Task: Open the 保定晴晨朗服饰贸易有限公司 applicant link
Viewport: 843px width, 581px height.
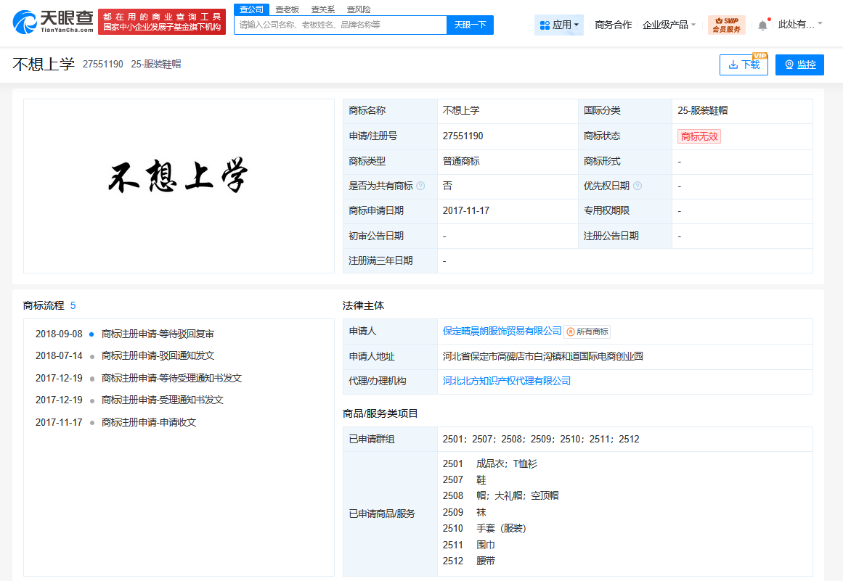Action: [501, 330]
